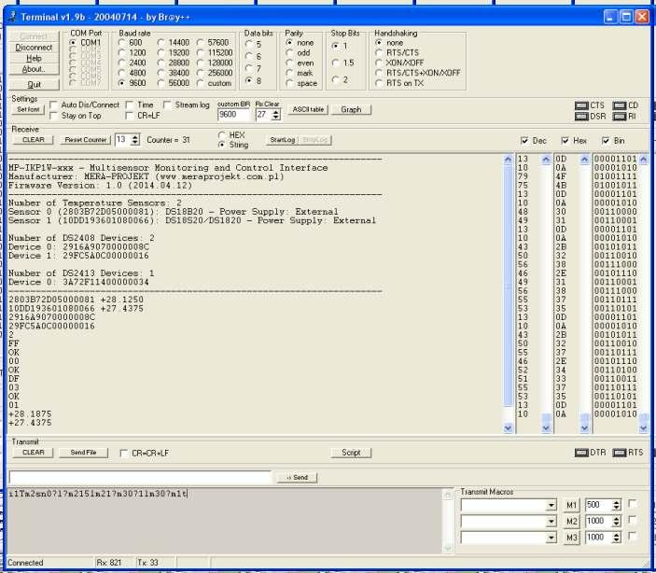The width and height of the screenshot is (656, 573).
Task: Adjust the M3 delay spinner
Action: pyautogui.click(x=616, y=538)
